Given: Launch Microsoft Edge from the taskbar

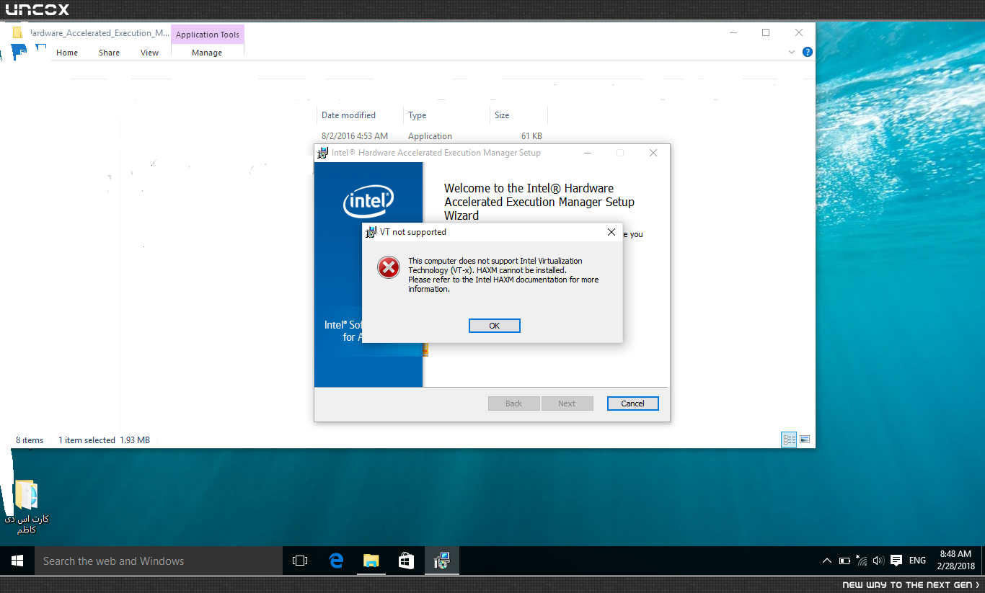Looking at the screenshot, I should 336,561.
